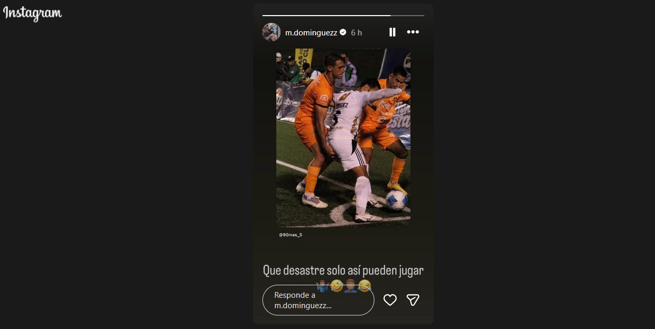Click the rolling laughing emoji in caption

[336, 286]
